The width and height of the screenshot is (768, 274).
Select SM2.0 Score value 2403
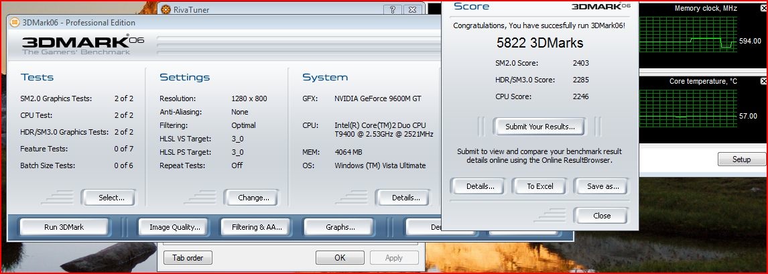point(580,62)
